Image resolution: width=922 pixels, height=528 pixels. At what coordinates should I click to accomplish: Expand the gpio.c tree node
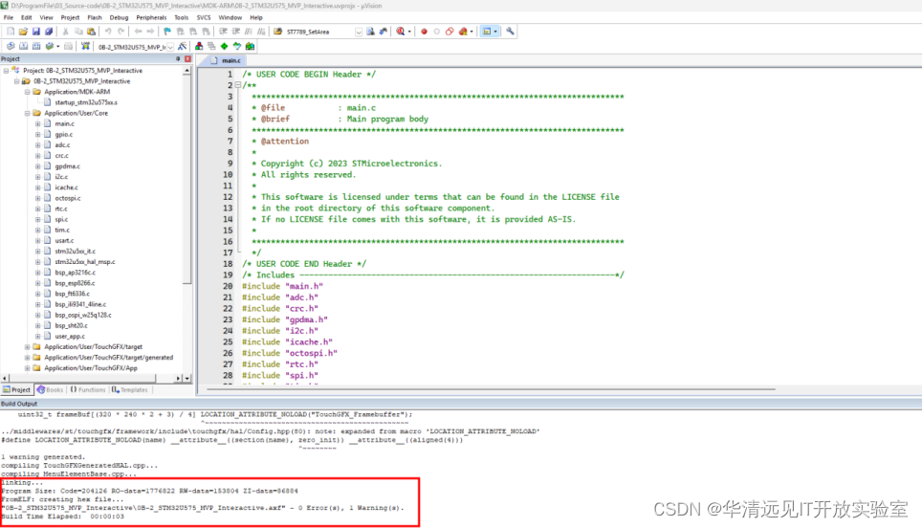click(x=37, y=134)
